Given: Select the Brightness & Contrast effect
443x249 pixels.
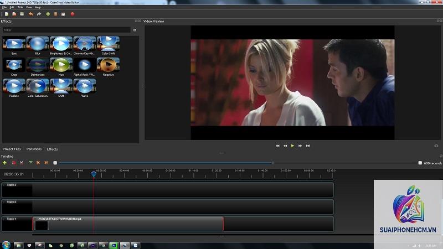Looking at the screenshot, I should [61, 46].
